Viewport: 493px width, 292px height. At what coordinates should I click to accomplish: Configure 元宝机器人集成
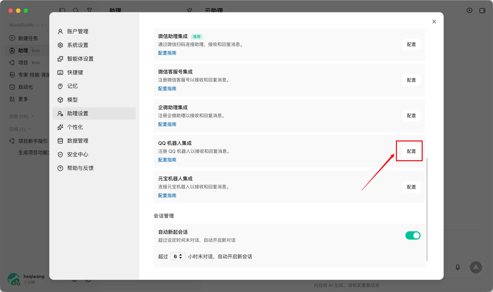click(x=411, y=187)
